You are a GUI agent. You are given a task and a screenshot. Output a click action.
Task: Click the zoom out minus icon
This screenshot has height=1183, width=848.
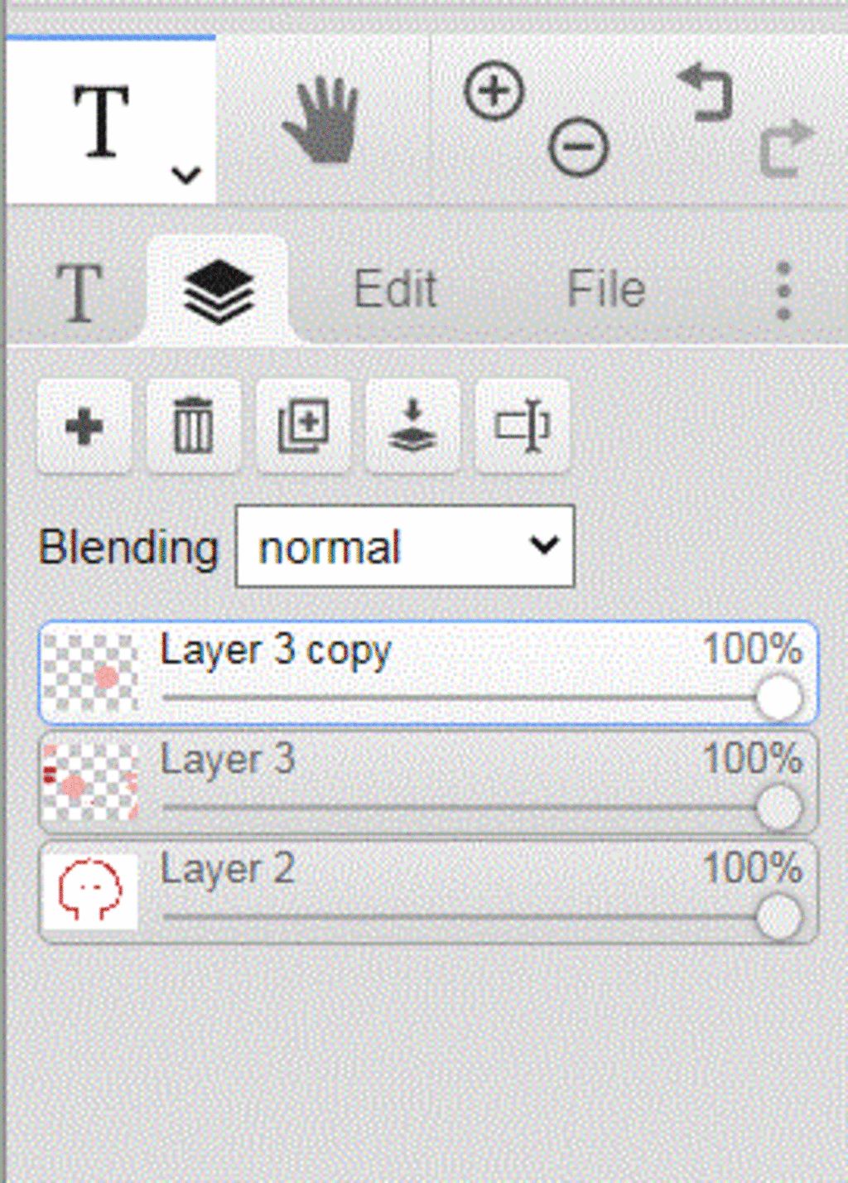[578, 147]
